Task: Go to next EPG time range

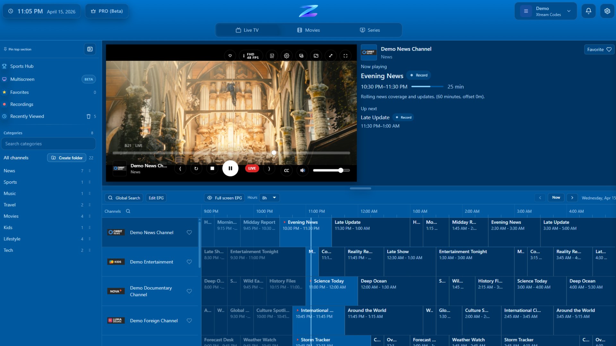Action: [572, 198]
